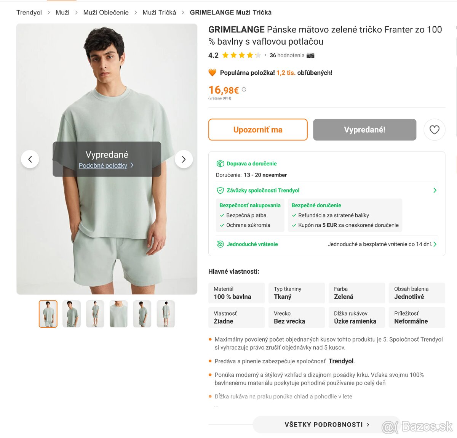Expand the free returns details
This screenshot has height=438, width=457.
point(435,244)
